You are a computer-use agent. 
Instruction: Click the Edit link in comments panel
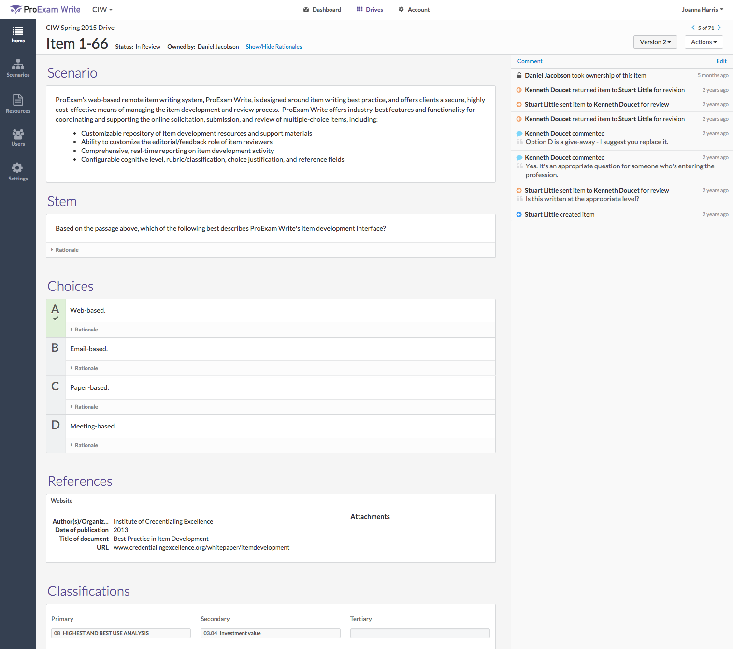(x=721, y=61)
